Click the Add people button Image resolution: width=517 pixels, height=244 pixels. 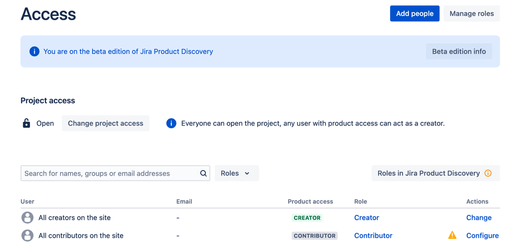415,13
